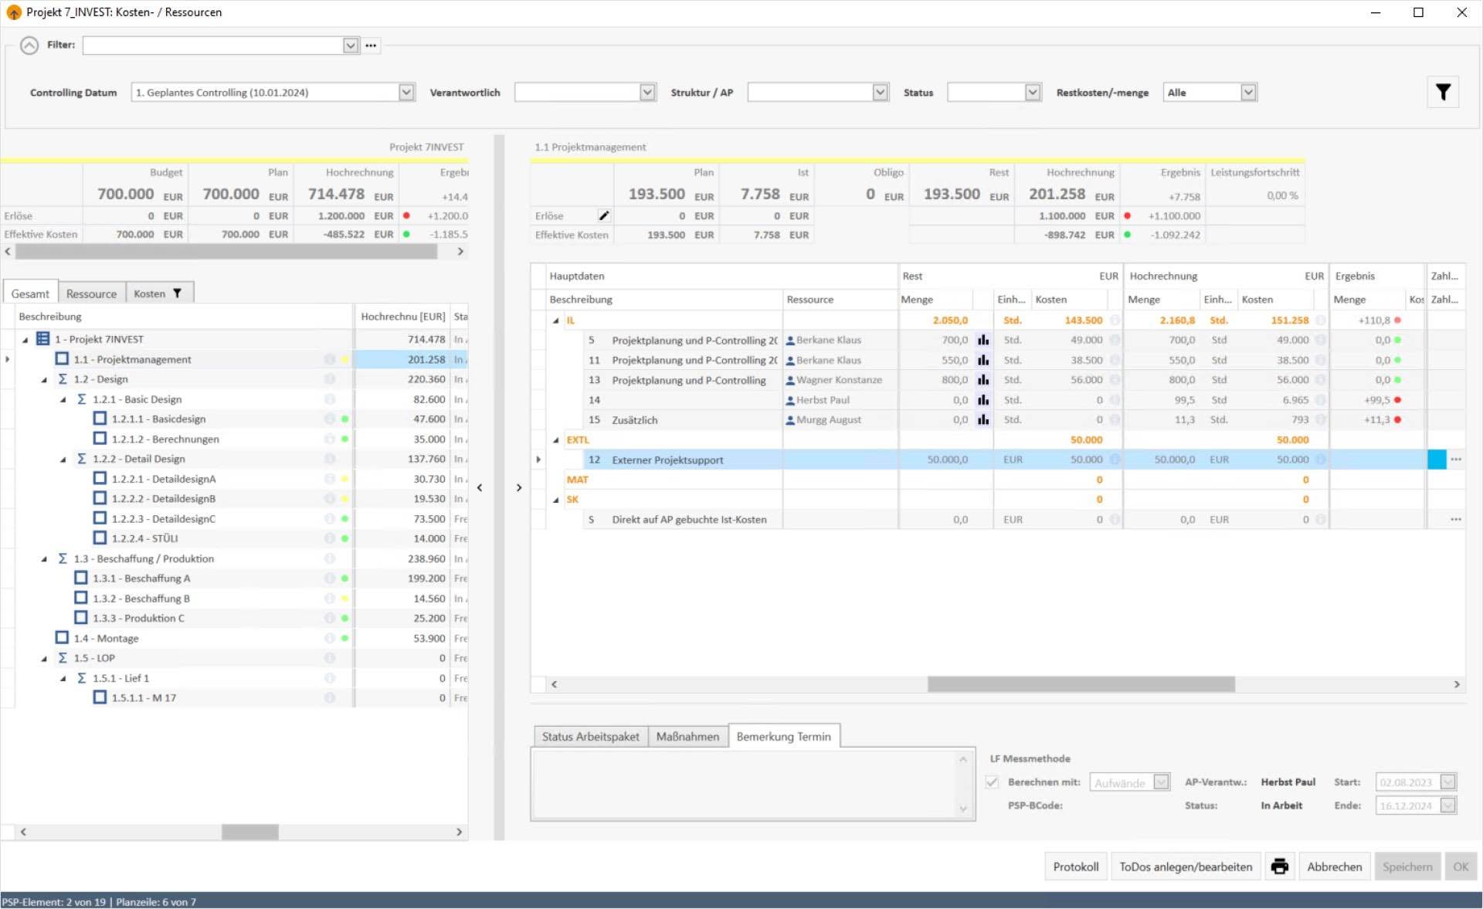Open the Maßnahmen tab
The image size is (1483, 909).
(687, 737)
